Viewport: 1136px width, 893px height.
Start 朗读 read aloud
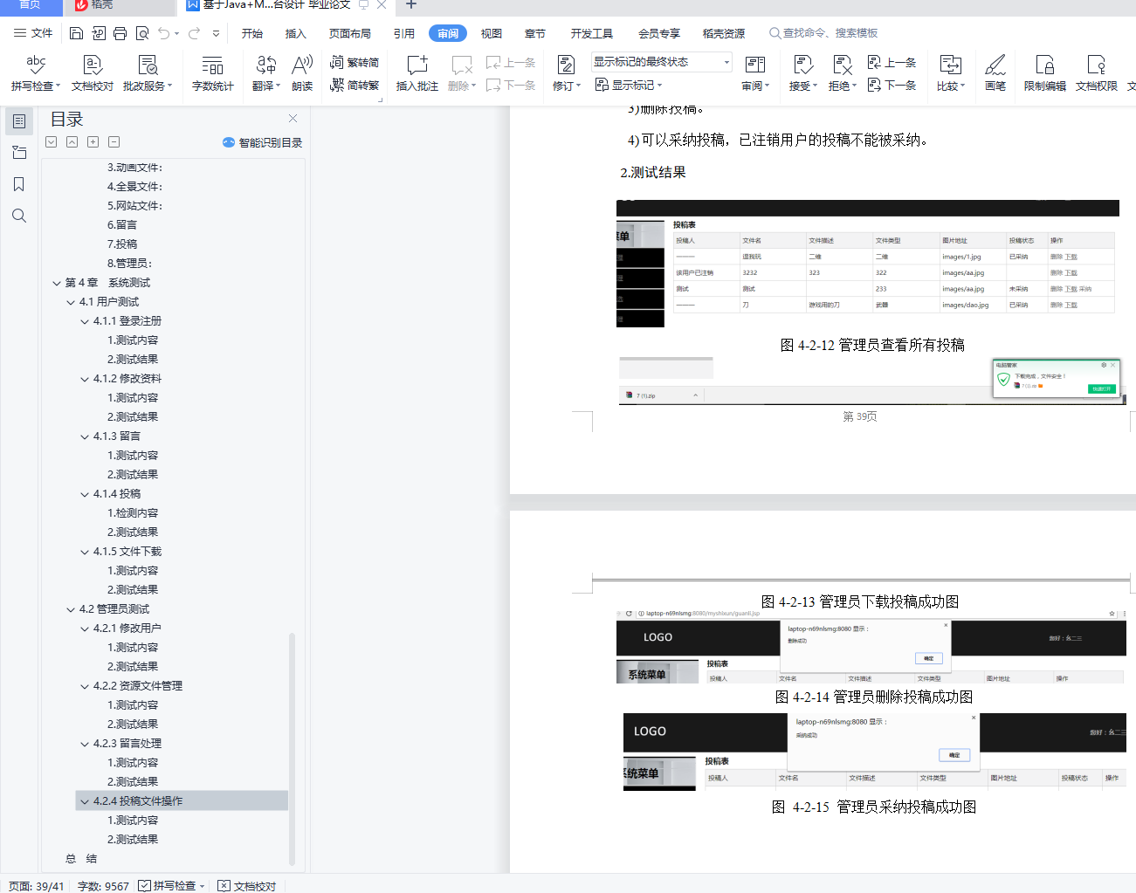[302, 73]
